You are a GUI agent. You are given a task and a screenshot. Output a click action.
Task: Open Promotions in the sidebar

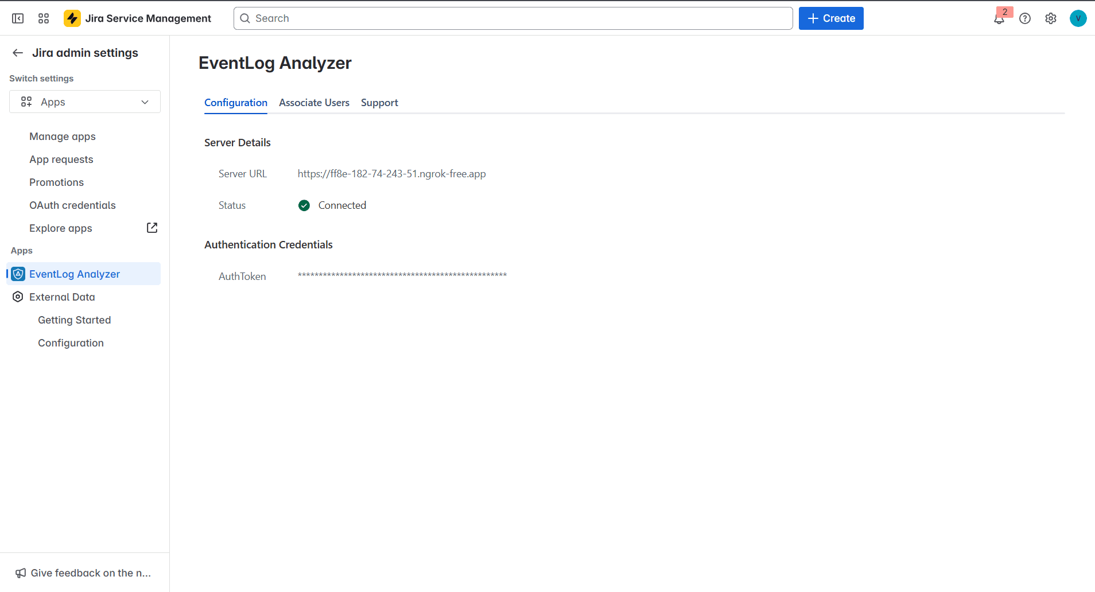tap(56, 182)
